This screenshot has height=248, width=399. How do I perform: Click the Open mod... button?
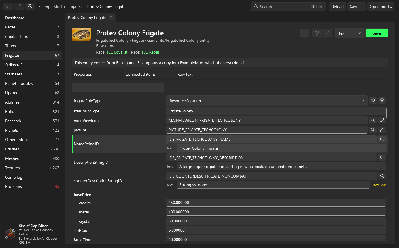(381, 7)
